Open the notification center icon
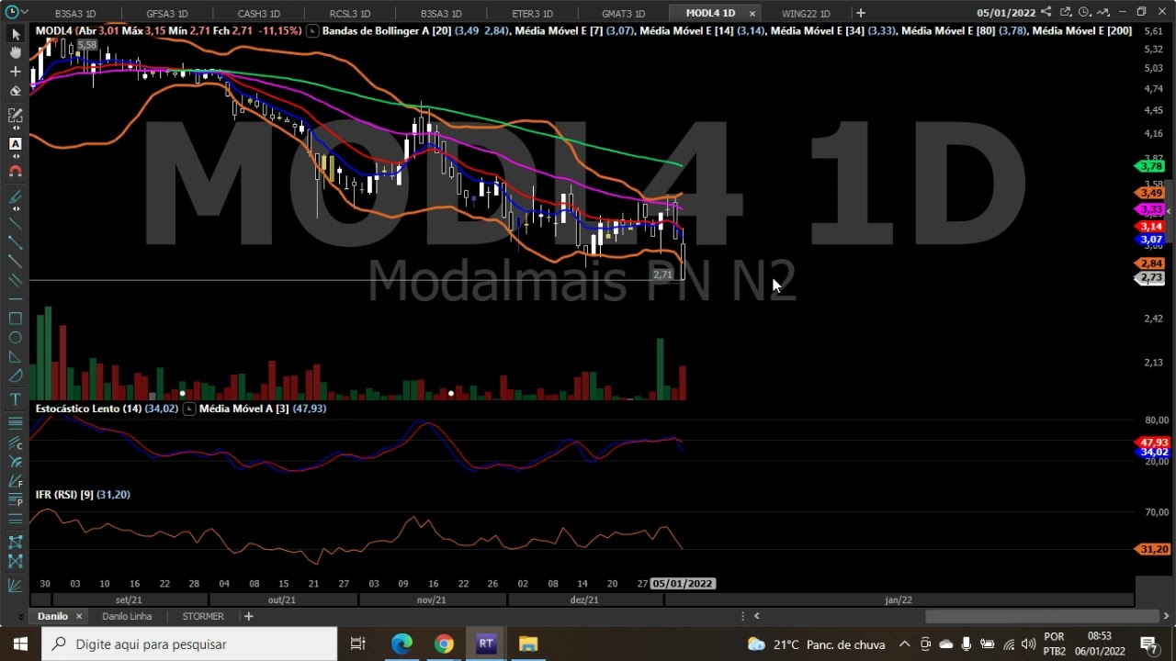1176x661 pixels. tap(1148, 644)
